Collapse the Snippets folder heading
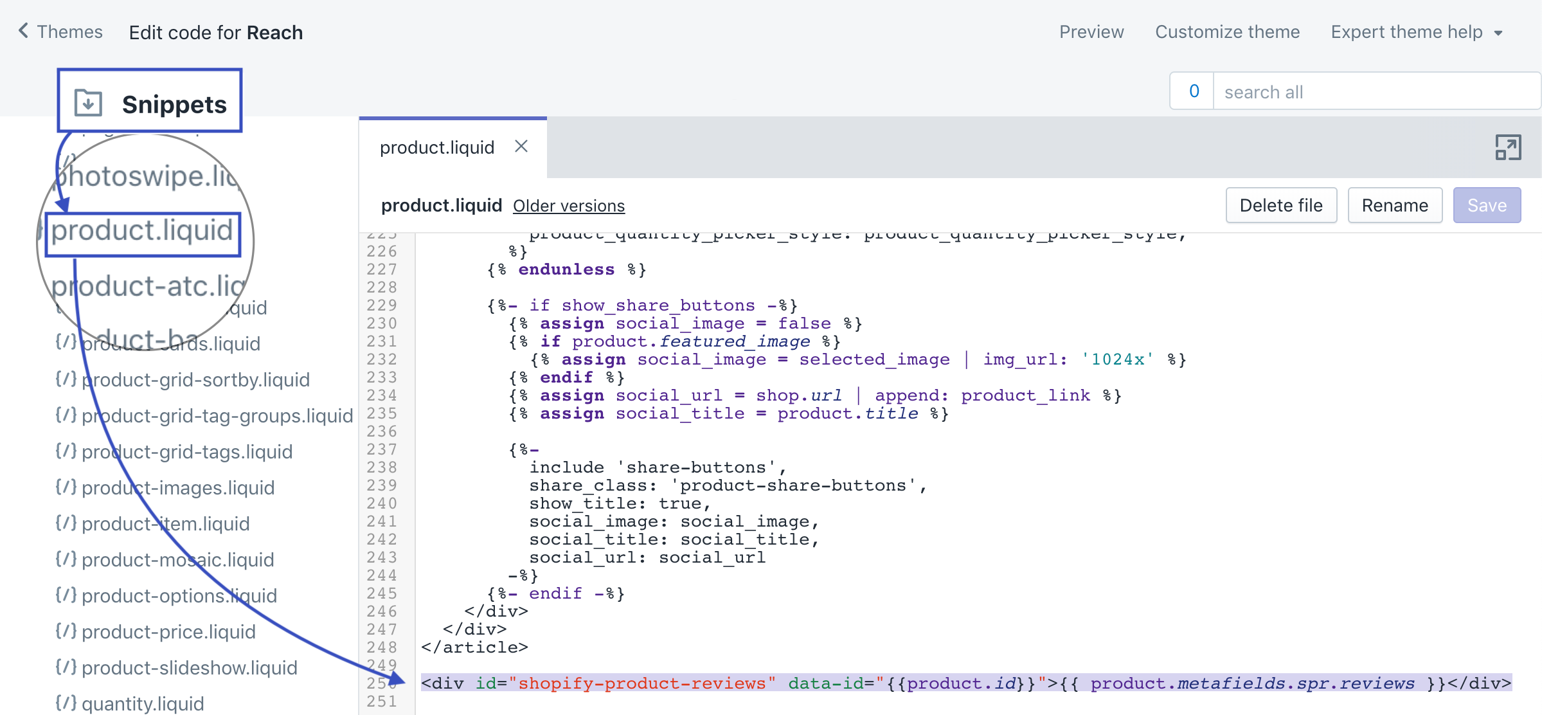The height and width of the screenshot is (715, 1542). click(x=174, y=104)
